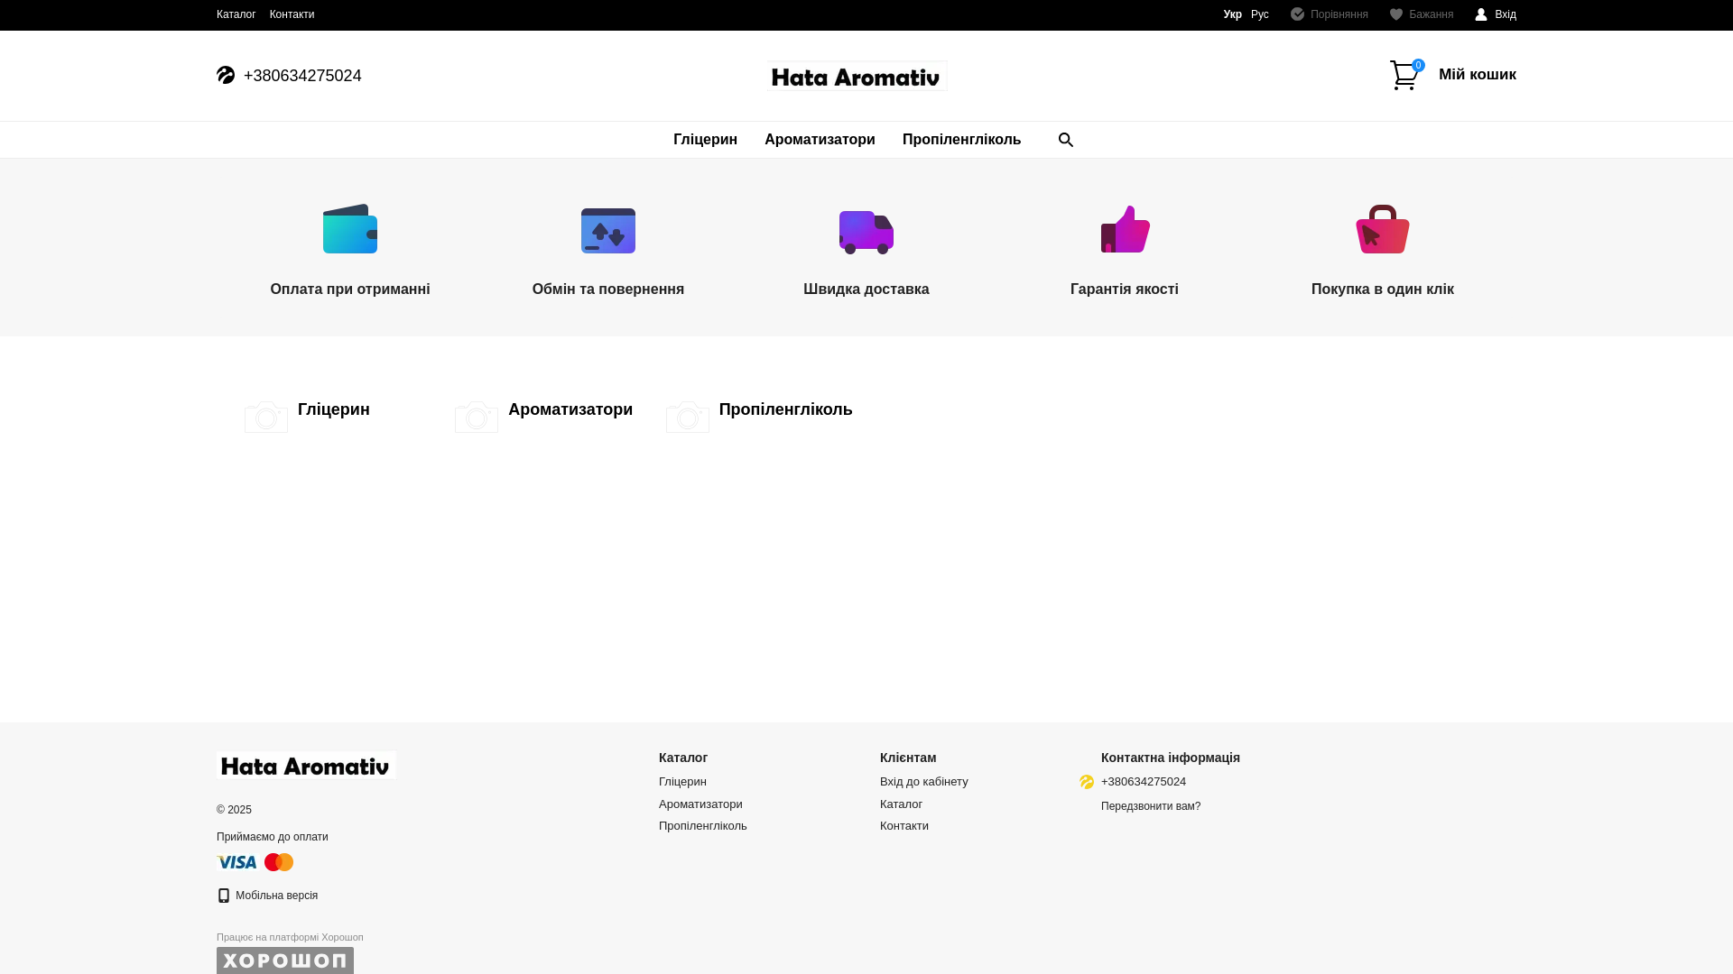Click the fast delivery truck icon
Viewport: 1733px width, 974px height.
[866, 233]
